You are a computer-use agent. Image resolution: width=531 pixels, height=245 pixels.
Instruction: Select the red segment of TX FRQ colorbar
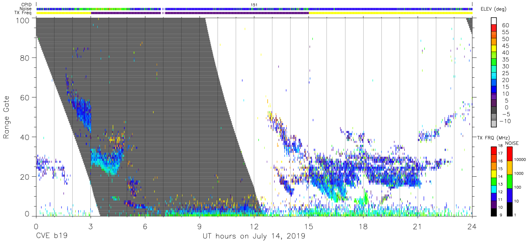coord(494,150)
